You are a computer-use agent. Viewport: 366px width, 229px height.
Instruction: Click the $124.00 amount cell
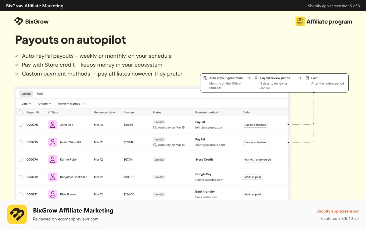pos(129,194)
